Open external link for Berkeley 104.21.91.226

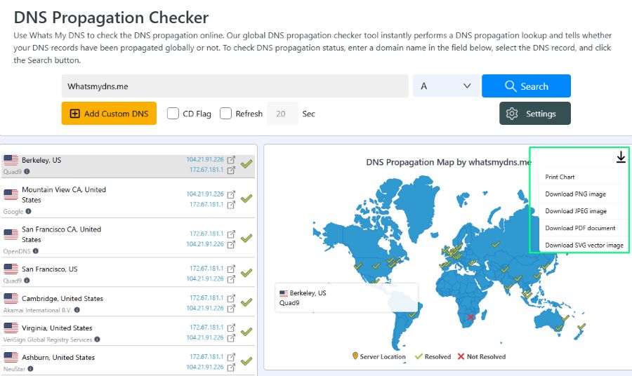click(231, 160)
